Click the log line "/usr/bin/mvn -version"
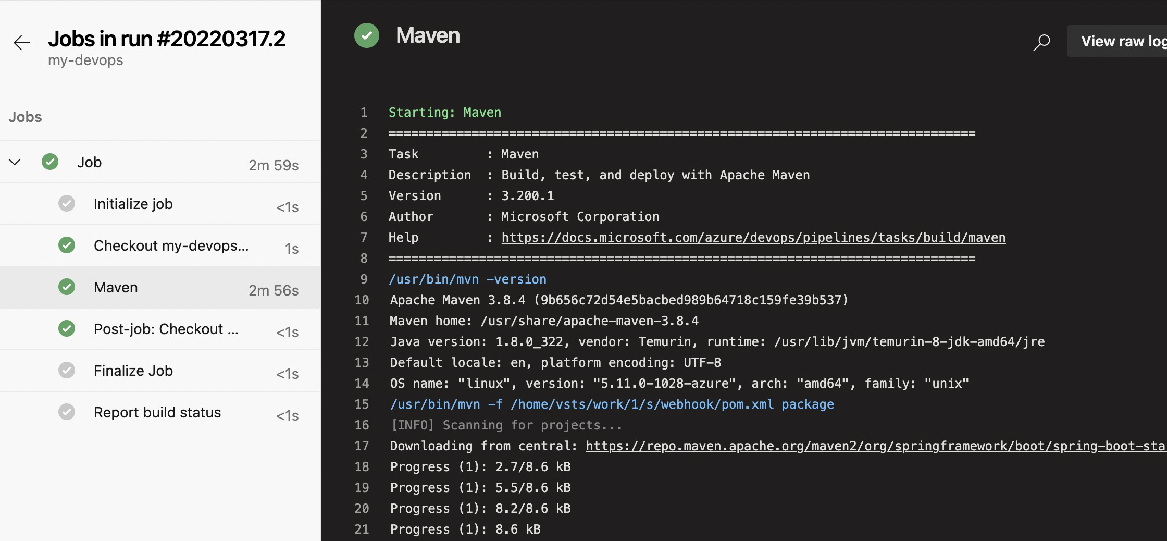Screen dimensions: 1167x541 [x=467, y=279]
